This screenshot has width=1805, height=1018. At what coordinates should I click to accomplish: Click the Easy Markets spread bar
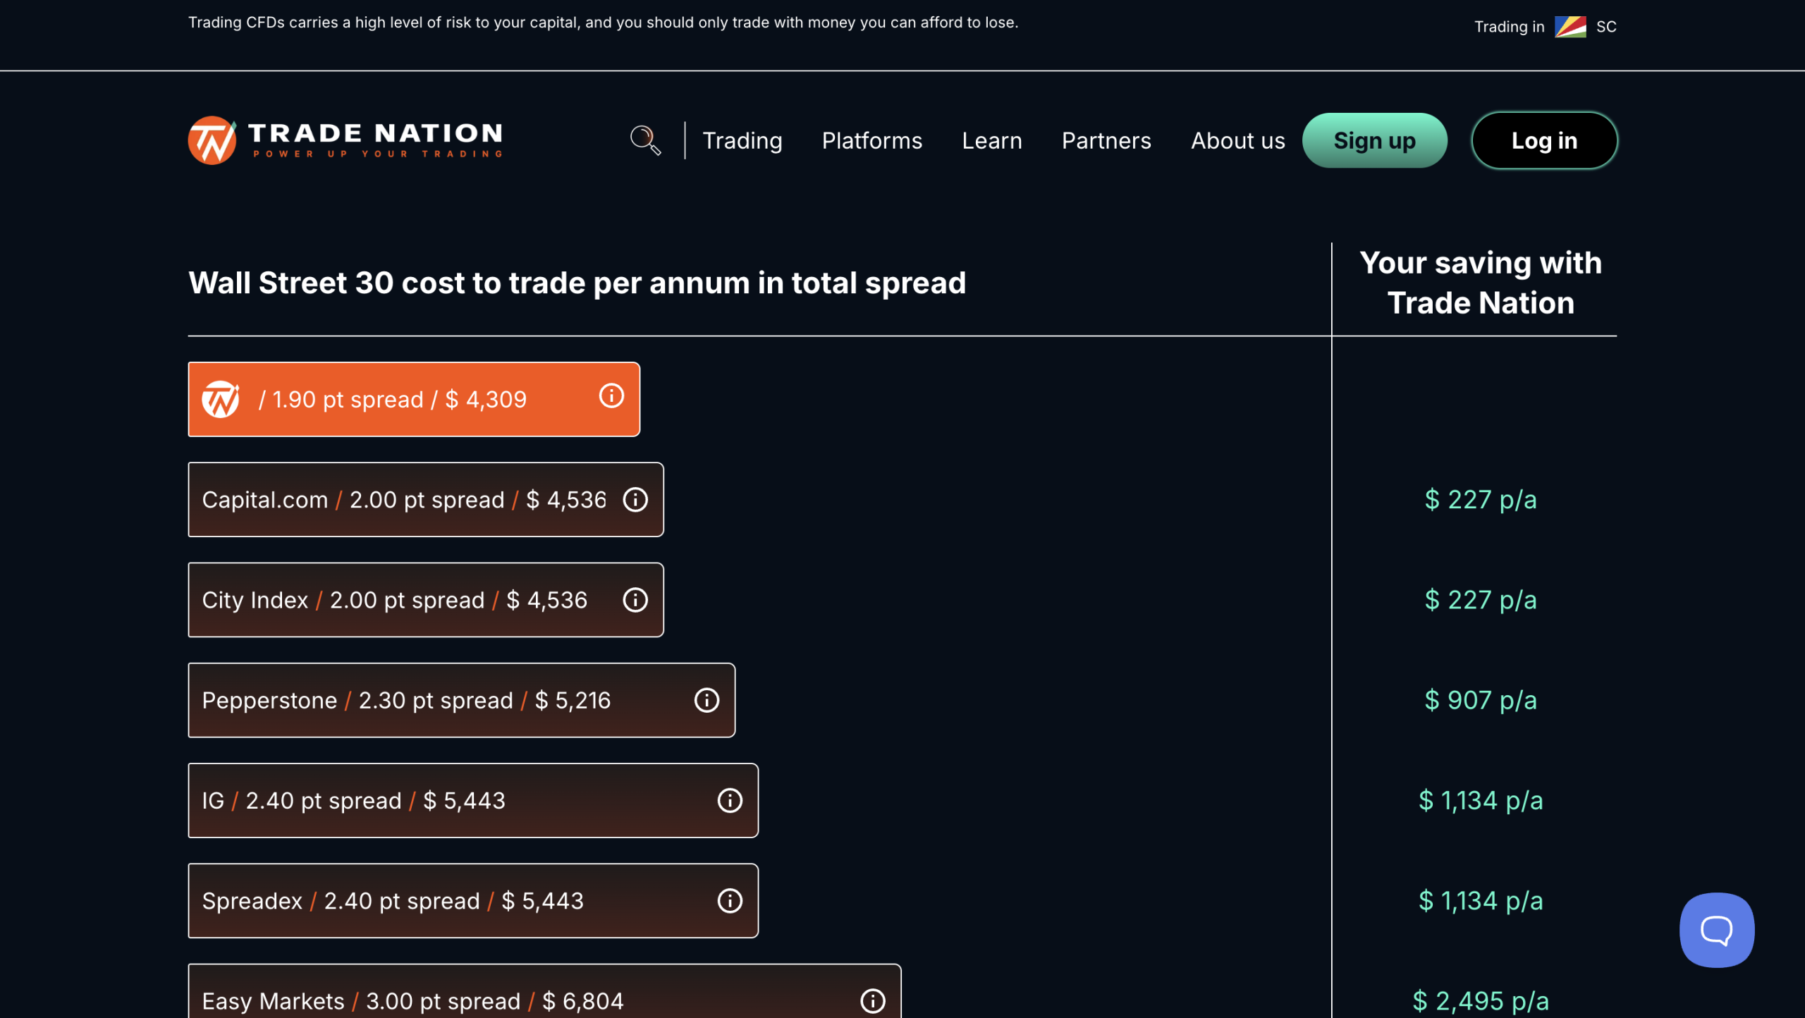(544, 991)
